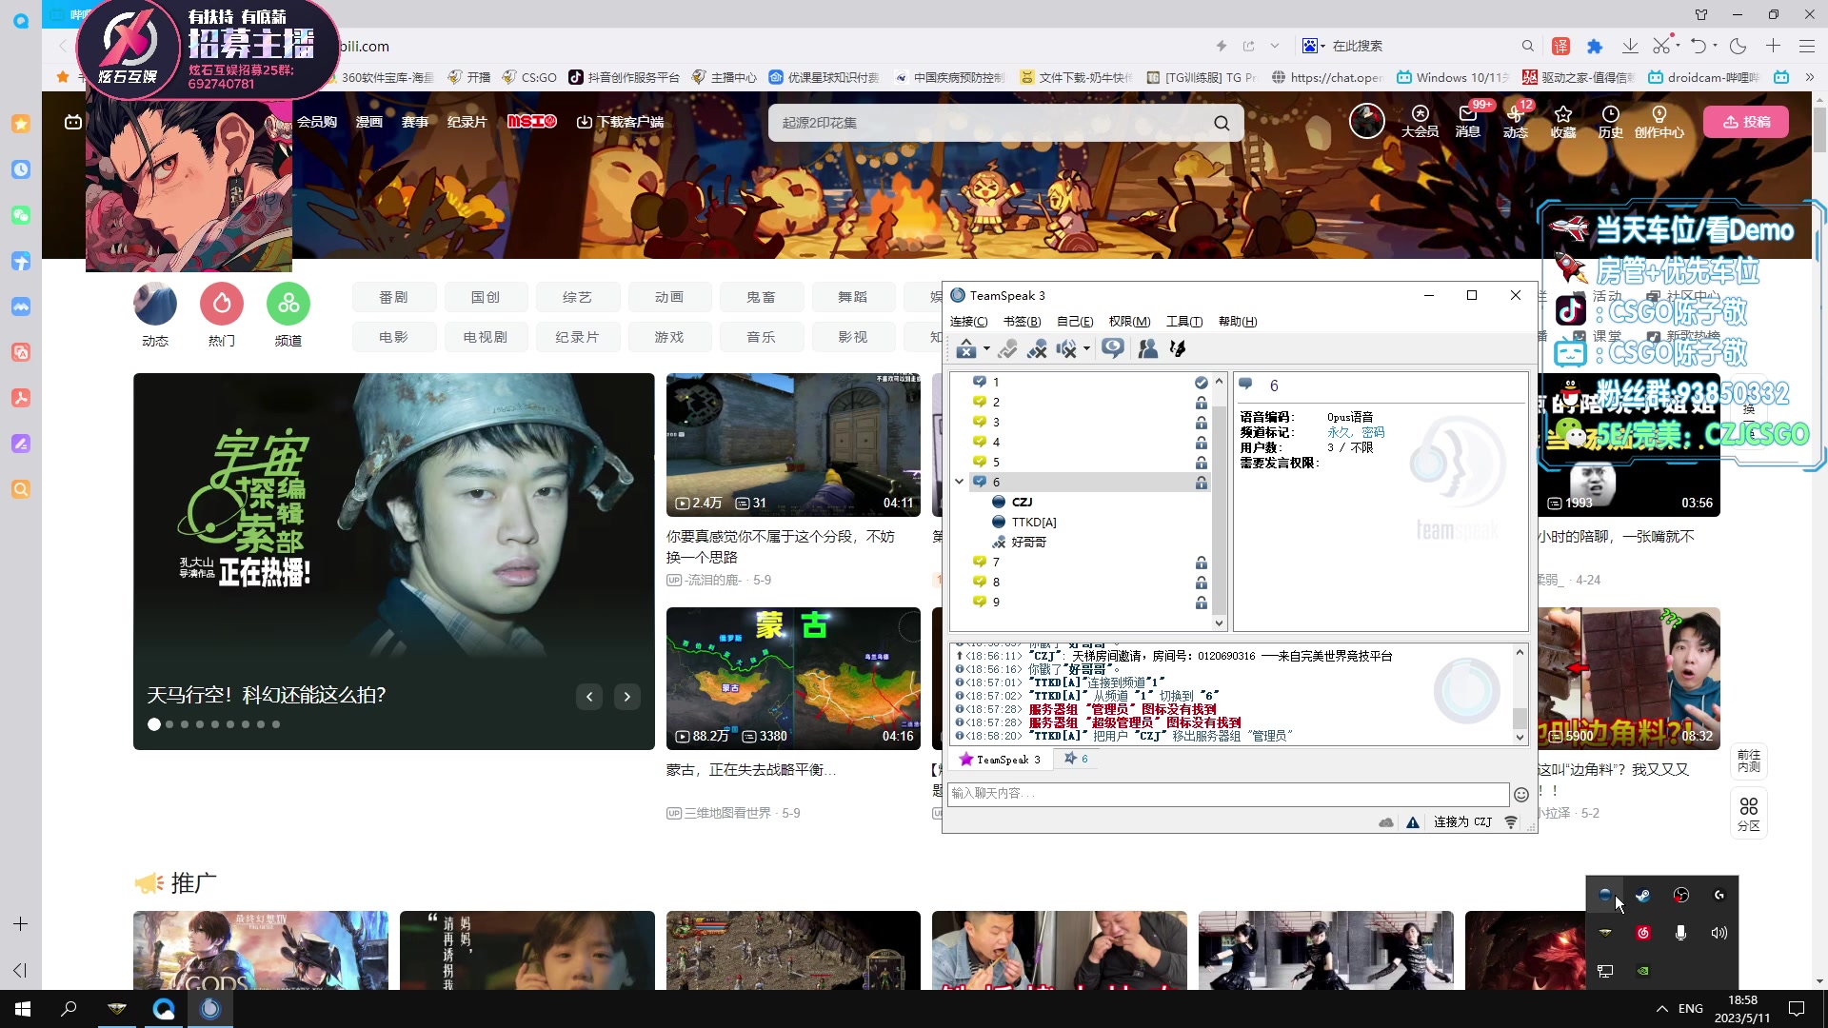
Task: Click the pink 投稿 upload button
Action: tap(1746, 122)
